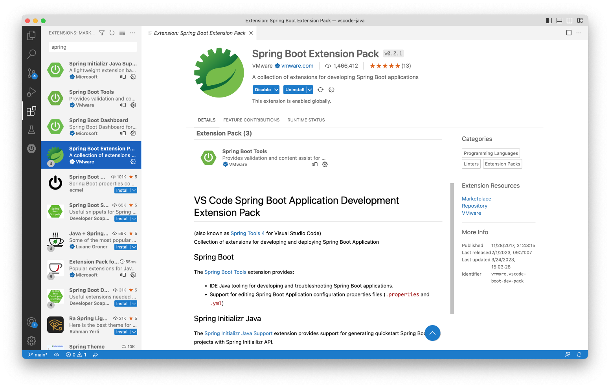Open the More Actions menu in Extensions panel
Image resolution: width=610 pixels, height=388 pixels.
tap(132, 33)
